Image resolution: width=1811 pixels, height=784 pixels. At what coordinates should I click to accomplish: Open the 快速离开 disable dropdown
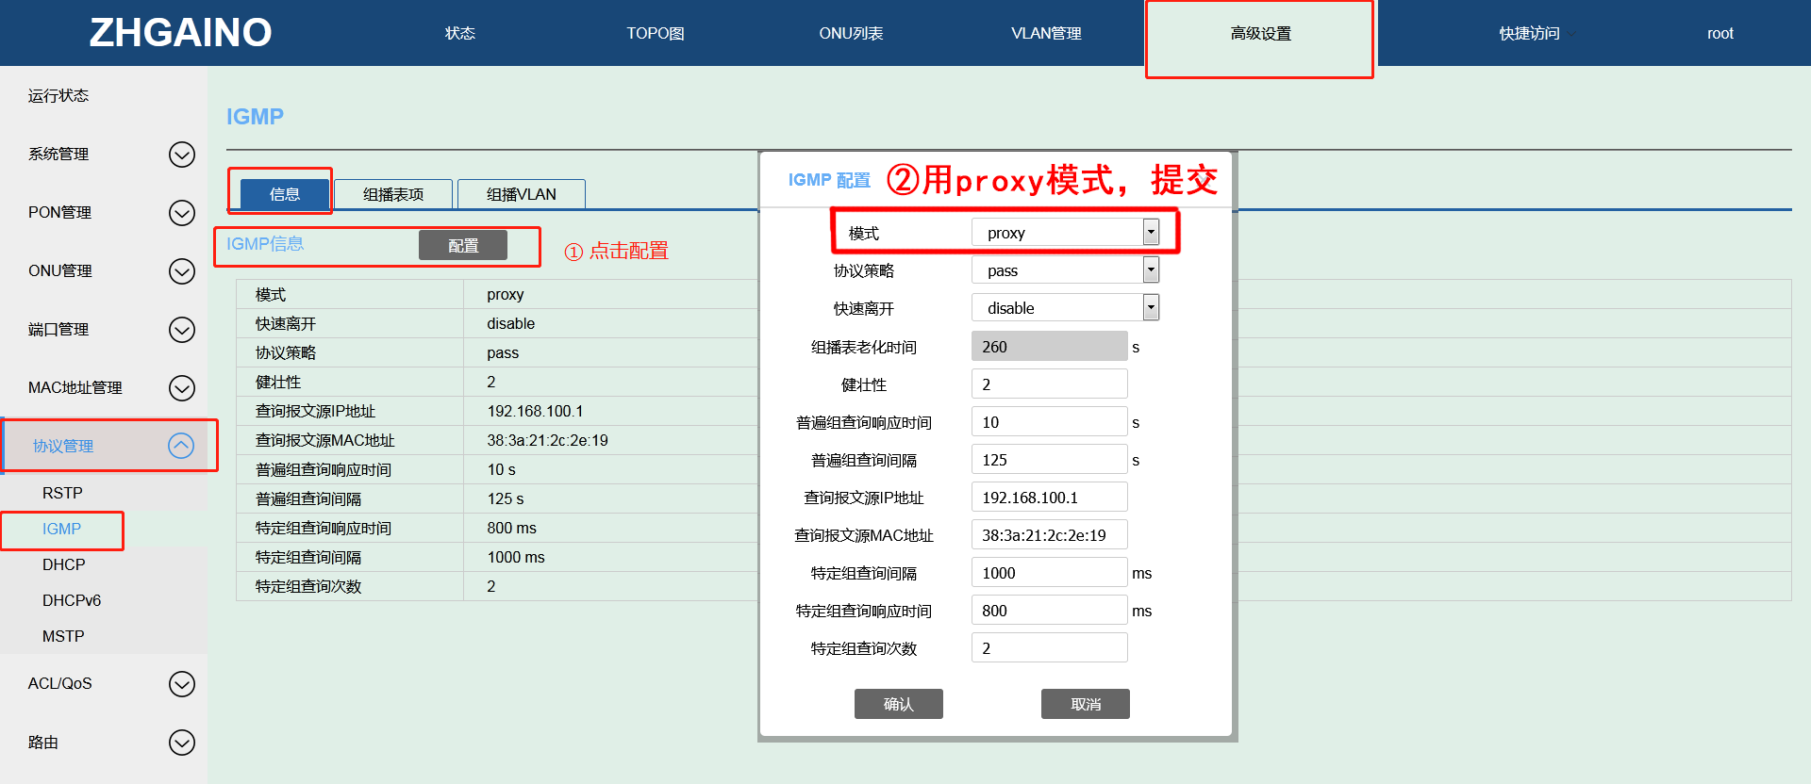(x=1150, y=308)
